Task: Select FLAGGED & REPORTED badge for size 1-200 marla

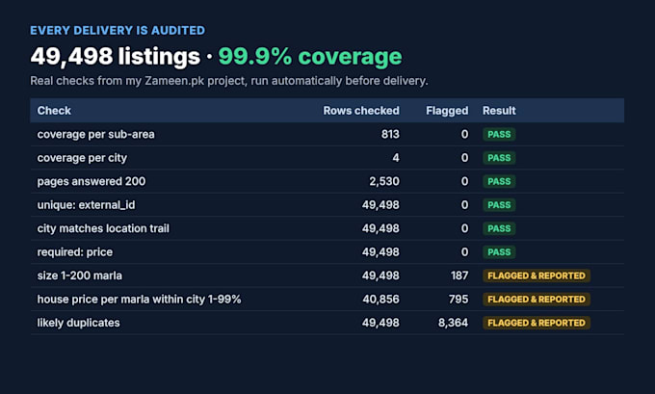Action: (x=537, y=276)
